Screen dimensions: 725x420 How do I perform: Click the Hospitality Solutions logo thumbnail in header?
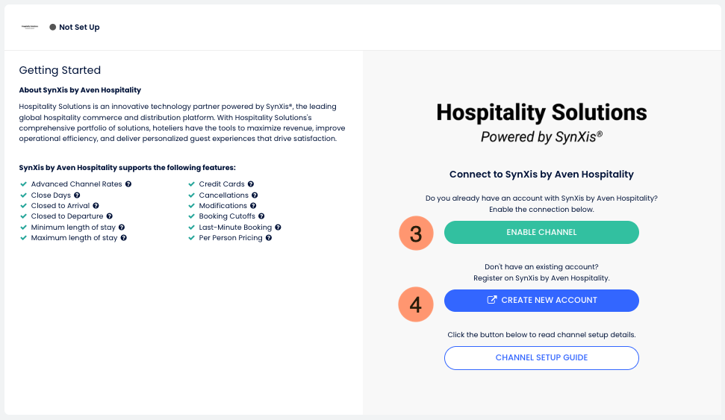click(30, 27)
